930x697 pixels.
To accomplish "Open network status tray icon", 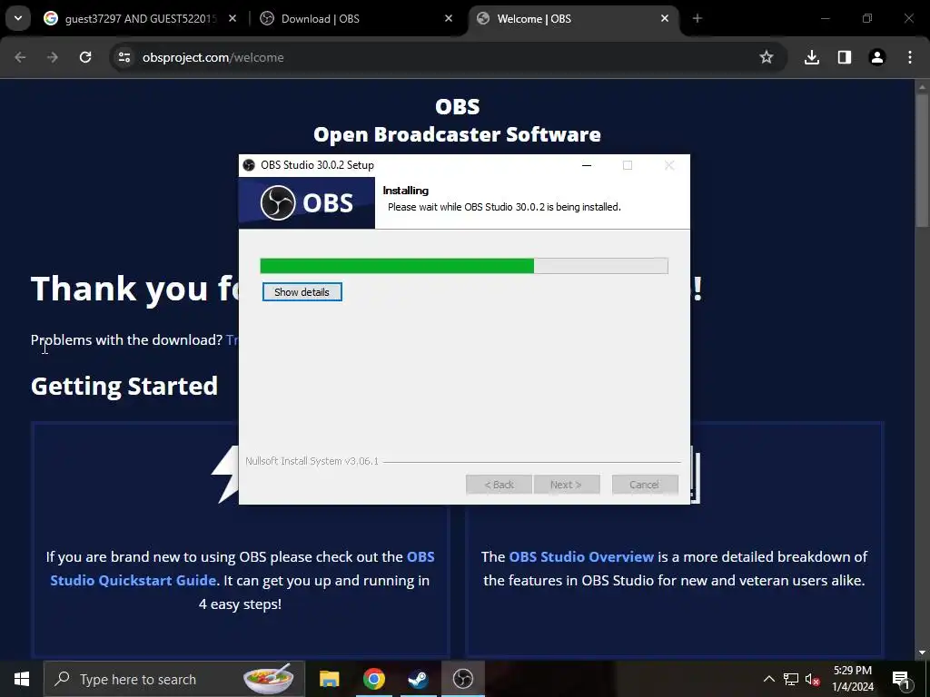I will click(x=791, y=679).
